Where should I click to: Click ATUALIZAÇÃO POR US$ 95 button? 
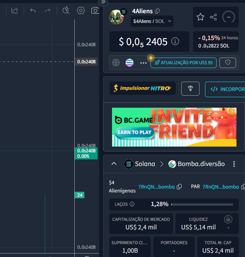coord(184,63)
